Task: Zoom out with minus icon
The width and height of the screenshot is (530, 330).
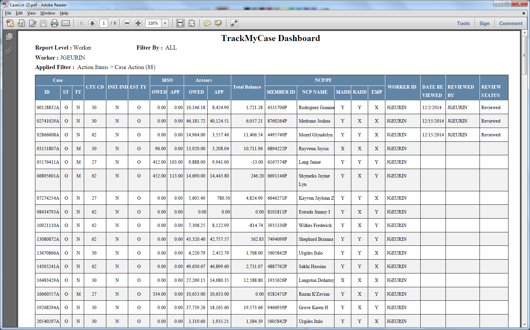Action: [x=127, y=23]
